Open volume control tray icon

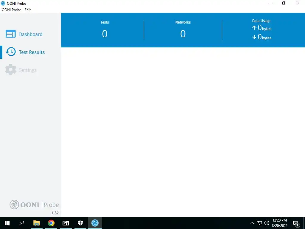click(x=267, y=223)
